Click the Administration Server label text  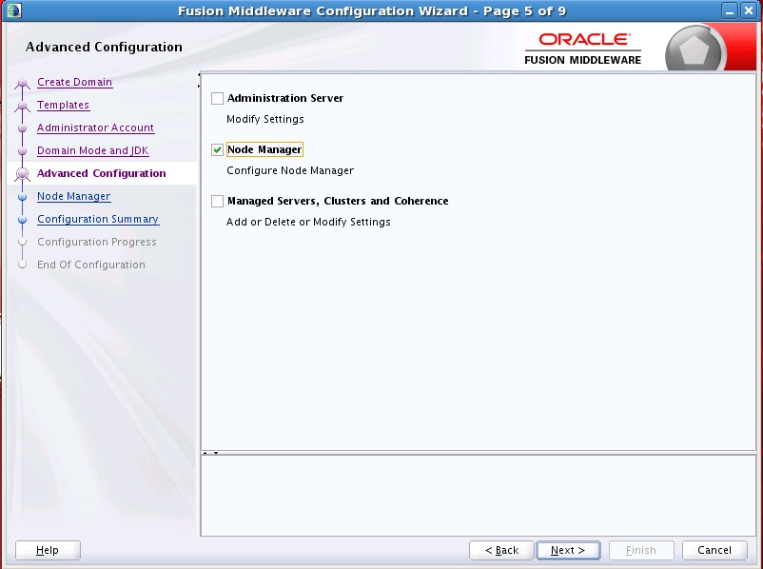(285, 98)
